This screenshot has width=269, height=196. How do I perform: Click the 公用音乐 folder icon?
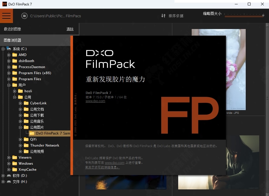click(26, 121)
